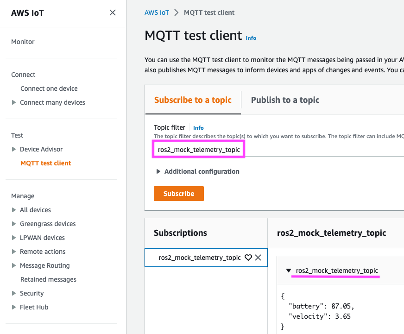Screen dimensions: 404x334
Task: Remove the ros2_mock_telemetry_topic subscription
Action: (x=258, y=258)
